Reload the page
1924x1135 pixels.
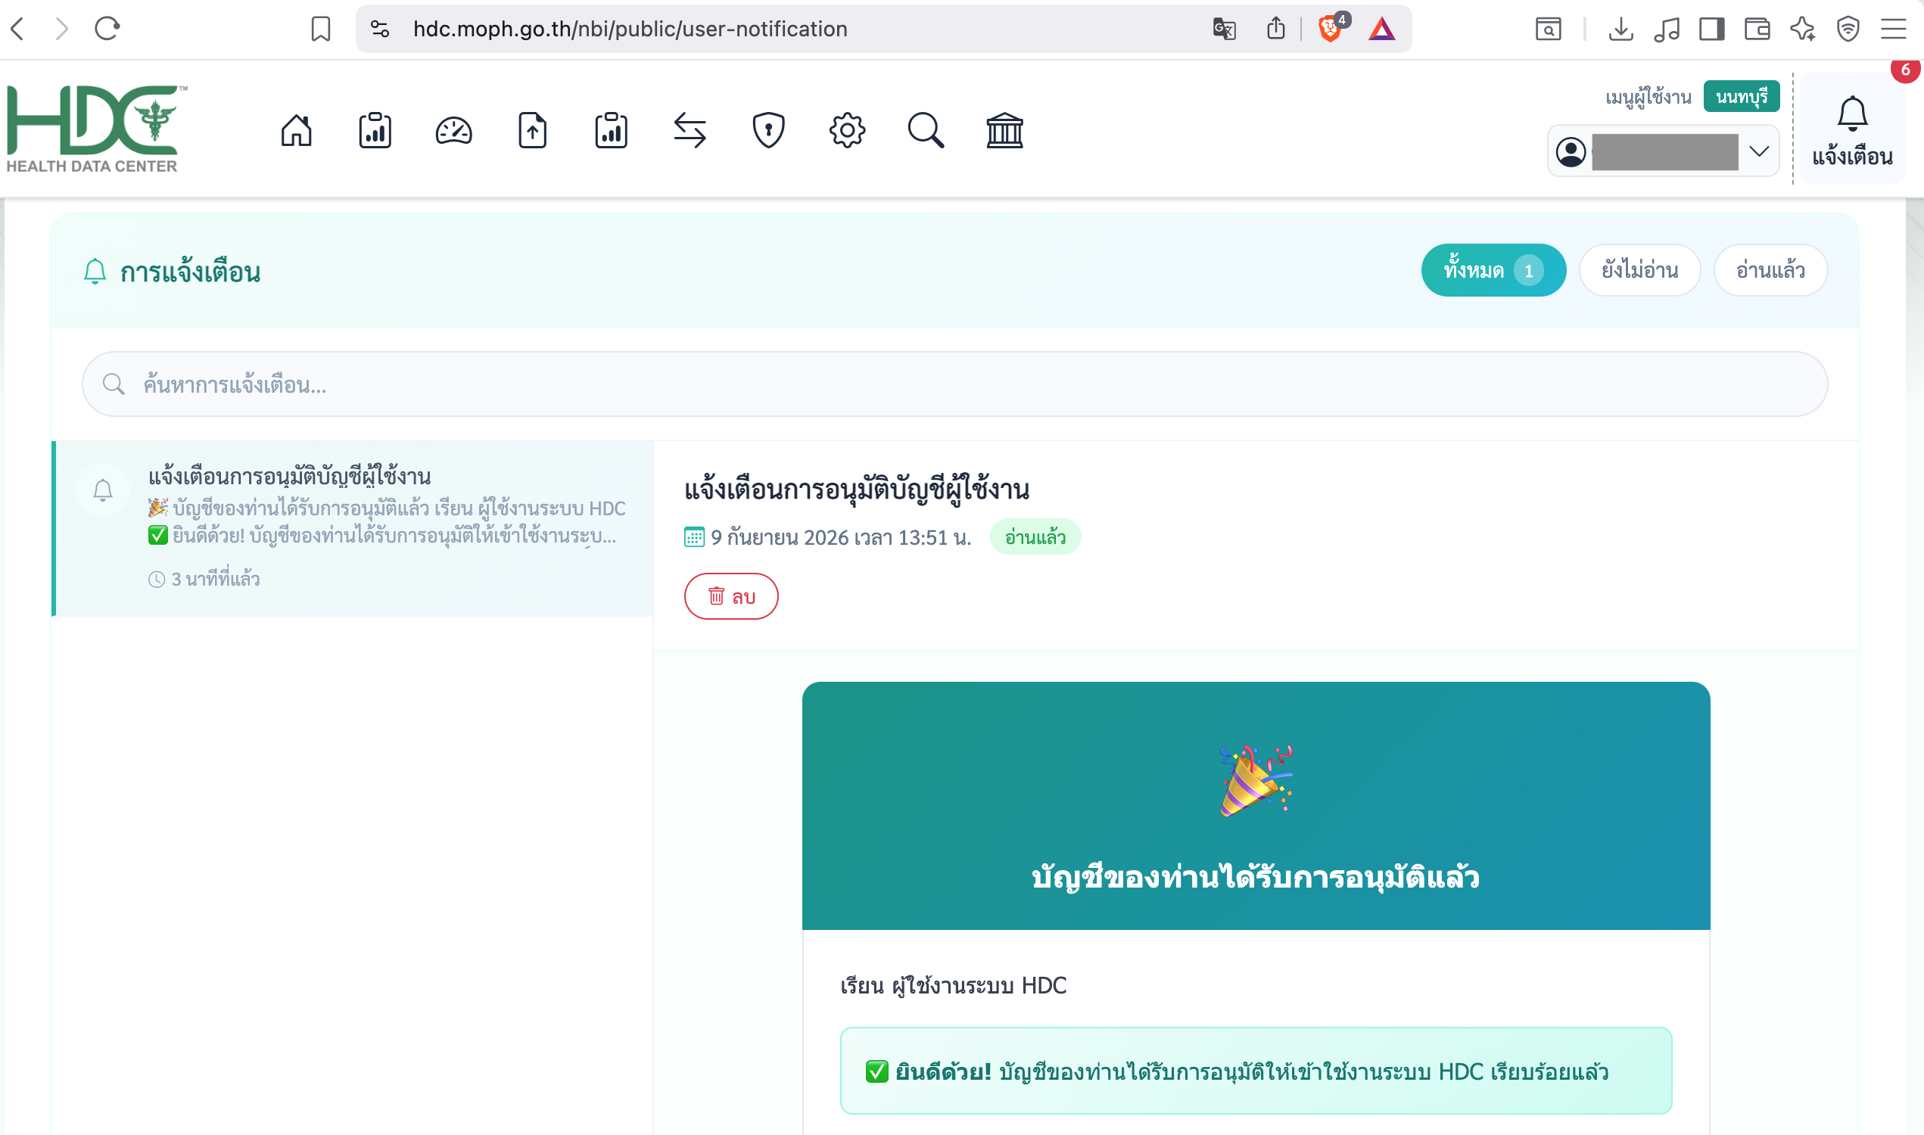[107, 29]
